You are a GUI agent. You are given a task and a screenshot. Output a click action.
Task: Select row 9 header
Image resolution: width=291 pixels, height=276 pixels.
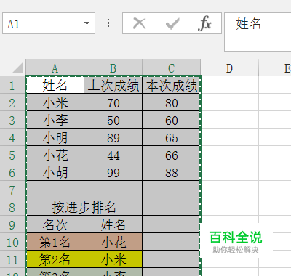(x=12, y=225)
